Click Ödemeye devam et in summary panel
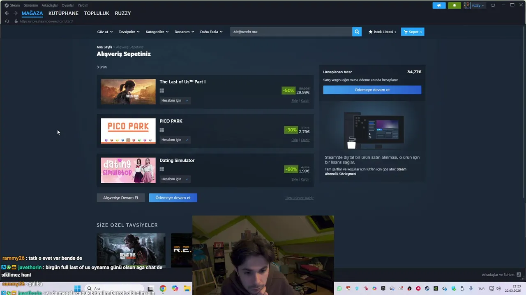The image size is (526, 295). (372, 90)
